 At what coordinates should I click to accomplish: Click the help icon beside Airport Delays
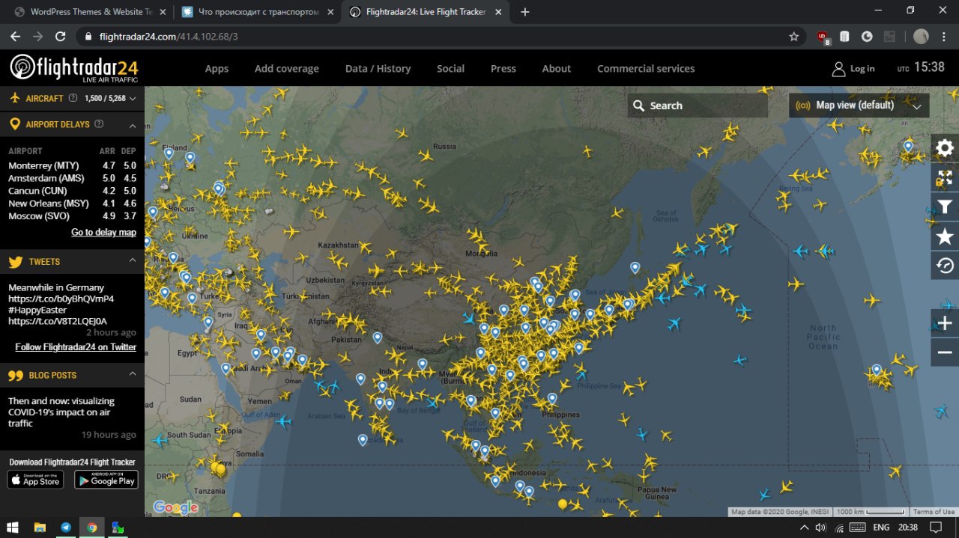[x=99, y=124]
